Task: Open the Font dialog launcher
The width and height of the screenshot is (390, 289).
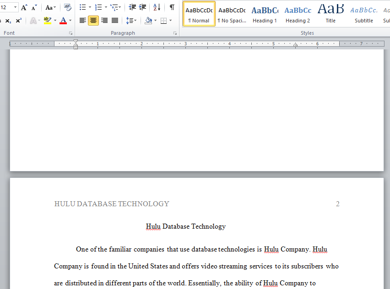Action: point(70,33)
